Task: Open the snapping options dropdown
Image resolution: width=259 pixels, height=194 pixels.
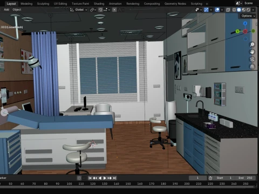Action: click(x=106, y=10)
